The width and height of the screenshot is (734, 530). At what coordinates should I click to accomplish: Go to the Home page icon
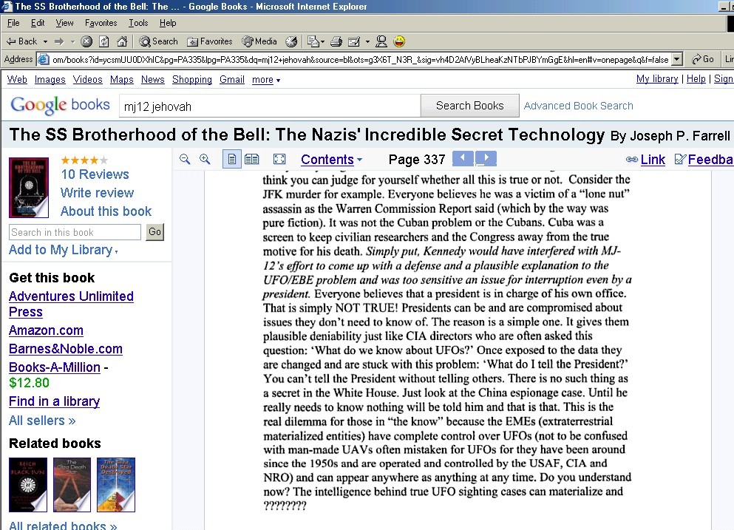(122, 41)
